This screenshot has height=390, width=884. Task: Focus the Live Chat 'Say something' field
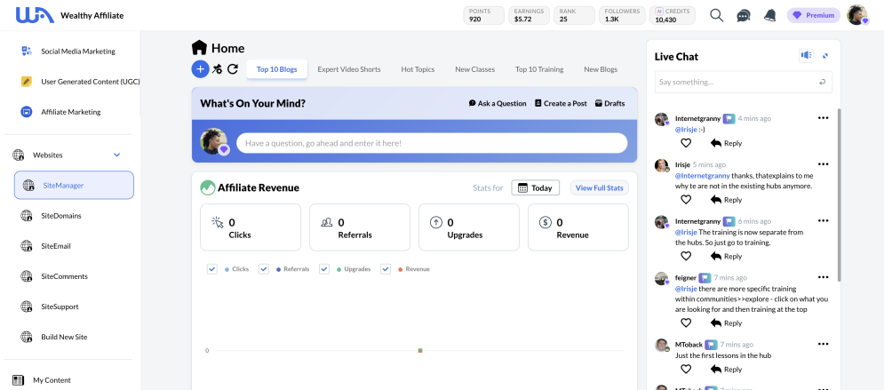pyautogui.click(x=743, y=83)
